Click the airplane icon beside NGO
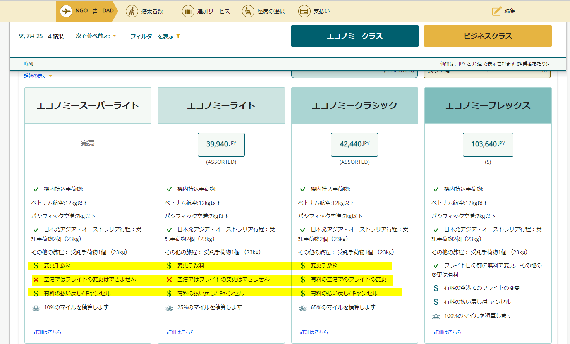The image size is (570, 344). point(66,11)
